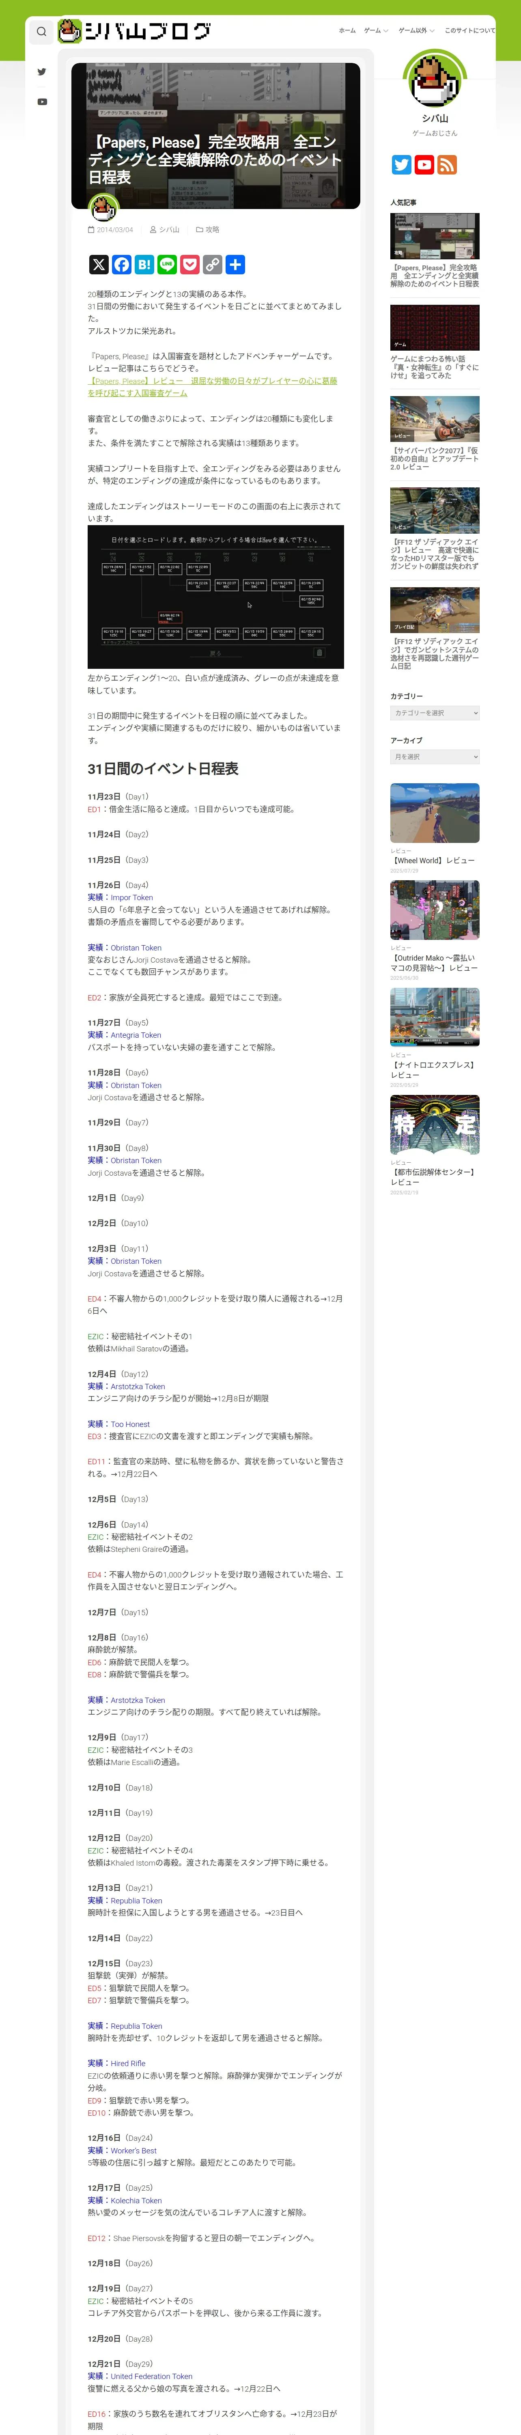Screen dimensions: 521x2435
Task: Click the Wheel World cycling thumbnail
Action: pos(435,813)
